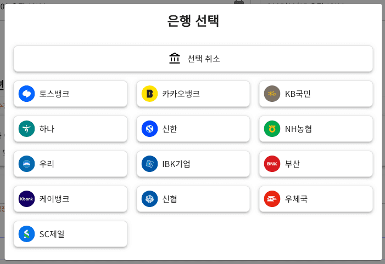
Task: Click the red Korea Post logo
Action: (272, 199)
